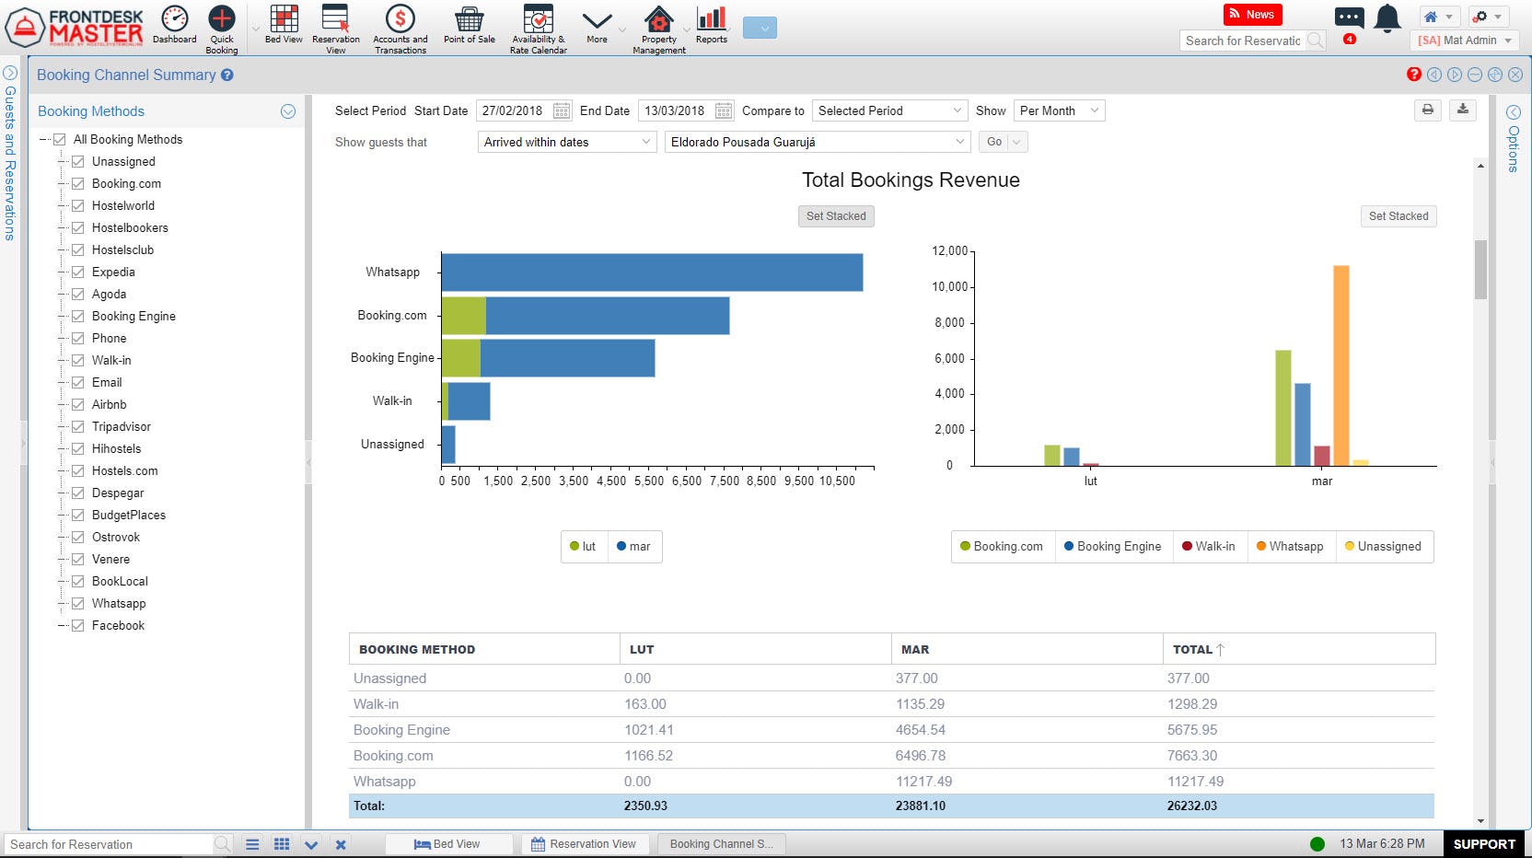Click the help icon beside Booking Channel Summary

227,75
